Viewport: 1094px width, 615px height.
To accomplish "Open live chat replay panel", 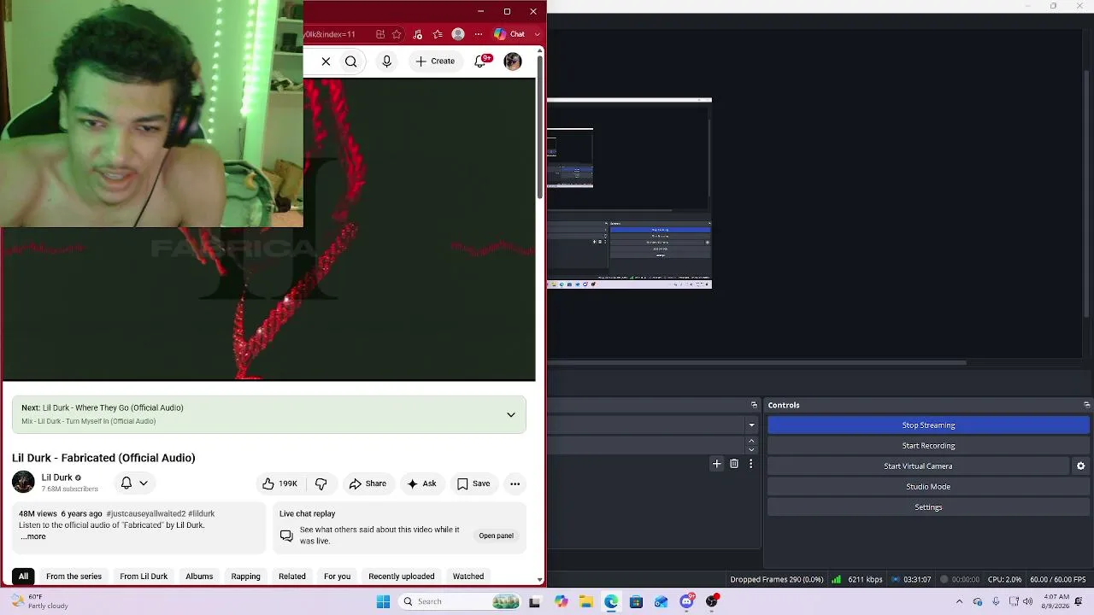I will (496, 536).
